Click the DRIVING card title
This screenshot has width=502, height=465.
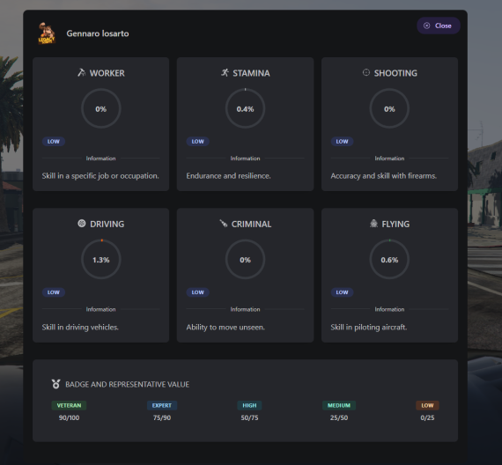click(x=107, y=225)
